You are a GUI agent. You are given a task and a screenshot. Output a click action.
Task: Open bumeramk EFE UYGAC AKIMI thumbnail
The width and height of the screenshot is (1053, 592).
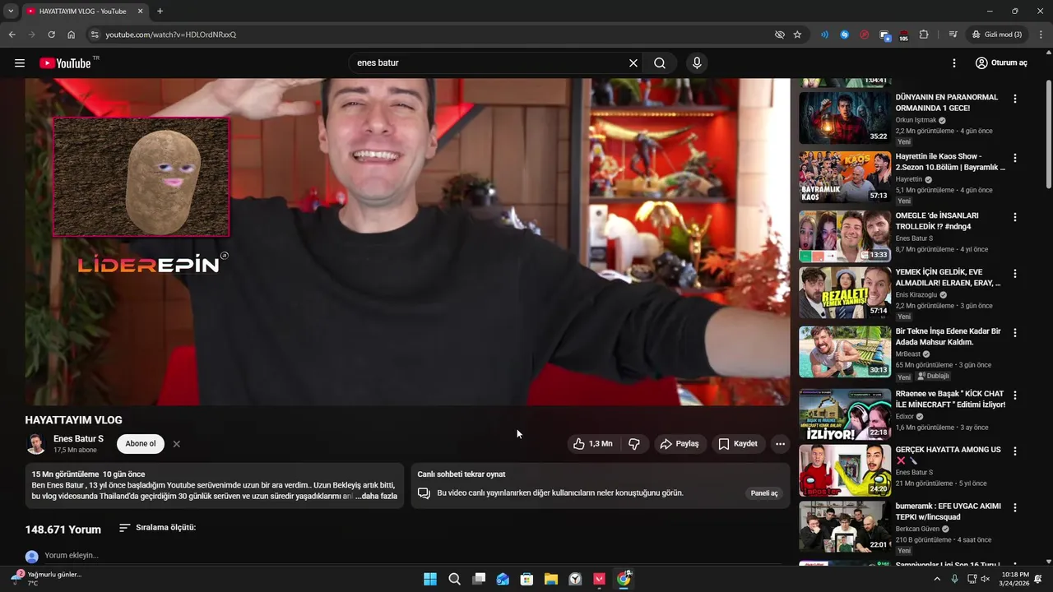tap(845, 526)
